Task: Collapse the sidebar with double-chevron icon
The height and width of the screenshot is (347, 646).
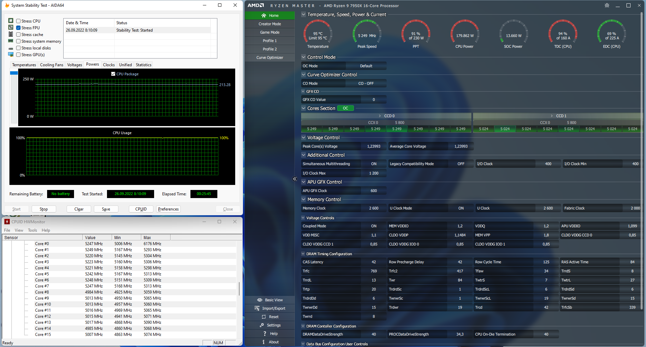Action: (x=295, y=179)
